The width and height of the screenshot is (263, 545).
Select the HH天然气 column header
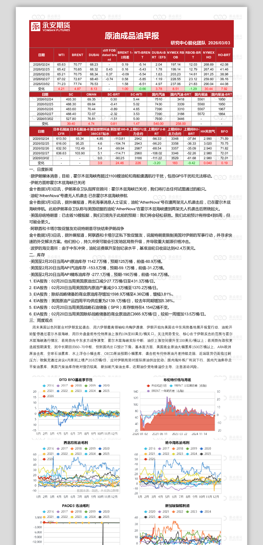point(208,131)
